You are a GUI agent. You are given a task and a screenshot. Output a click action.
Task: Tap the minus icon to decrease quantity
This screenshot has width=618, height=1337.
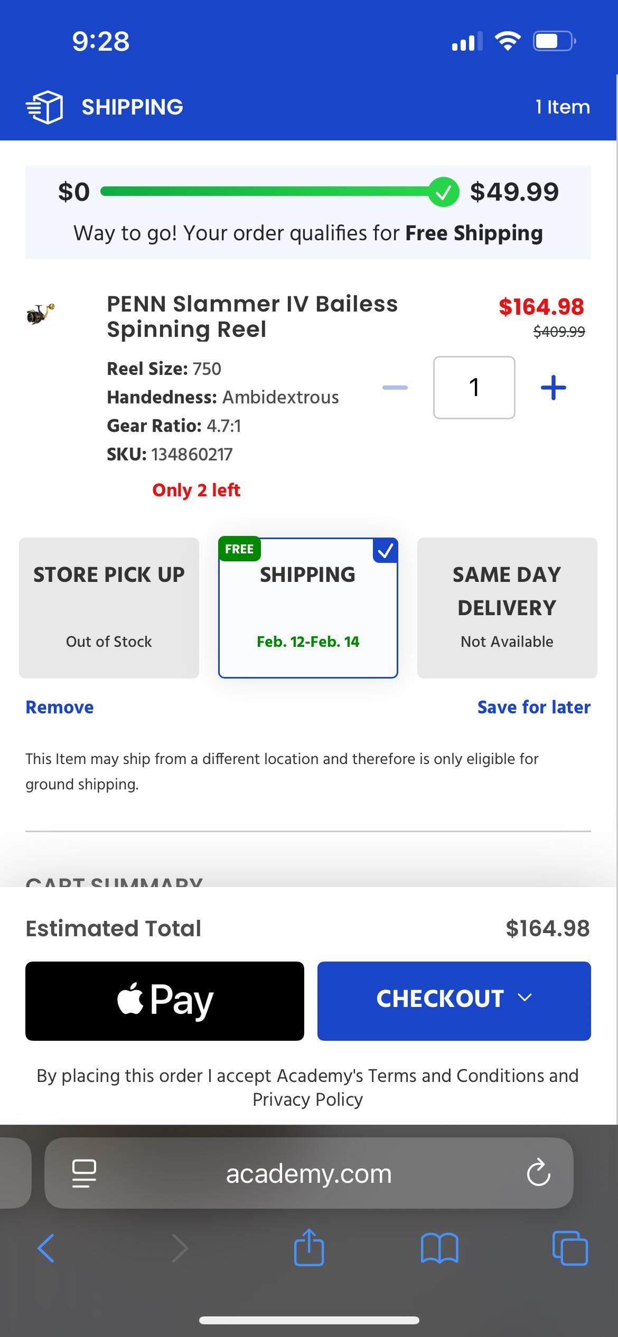[x=395, y=388]
